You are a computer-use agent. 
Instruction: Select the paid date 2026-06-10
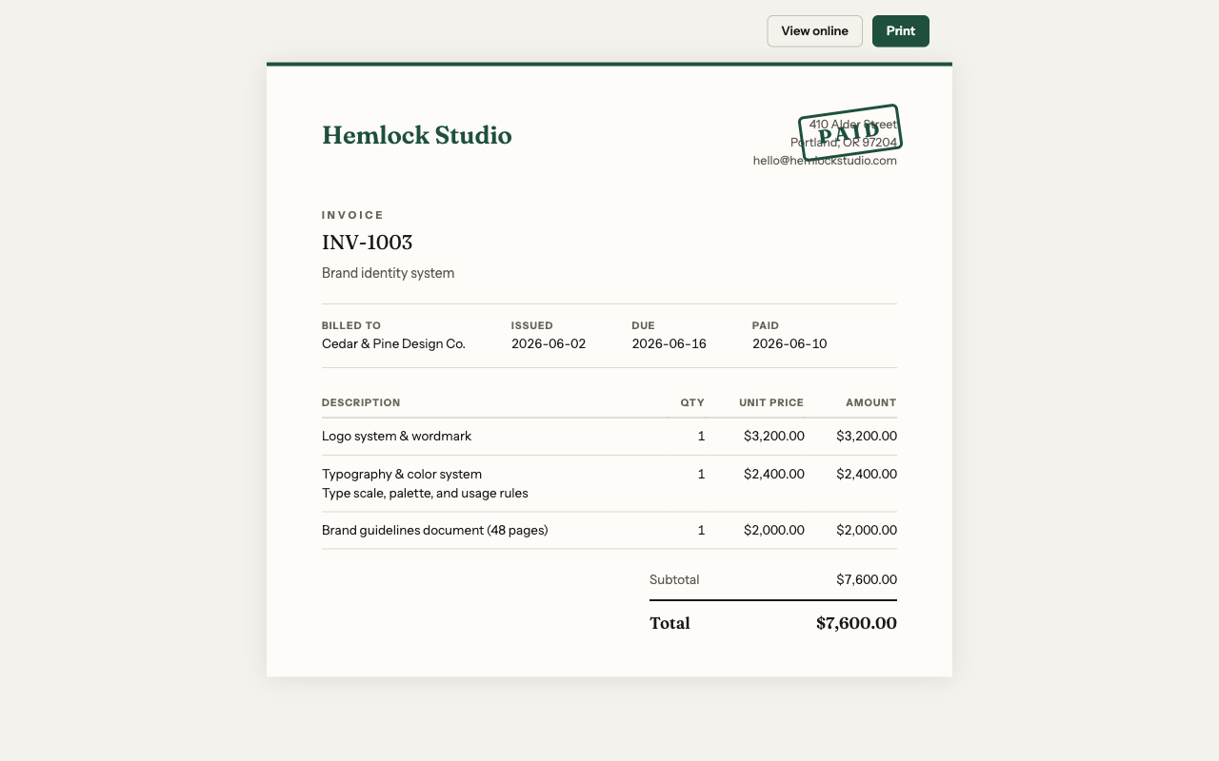coord(789,343)
